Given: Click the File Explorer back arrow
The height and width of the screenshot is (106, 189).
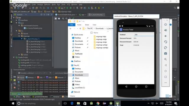Looking at the screenshot, I should click(x=71, y=29).
